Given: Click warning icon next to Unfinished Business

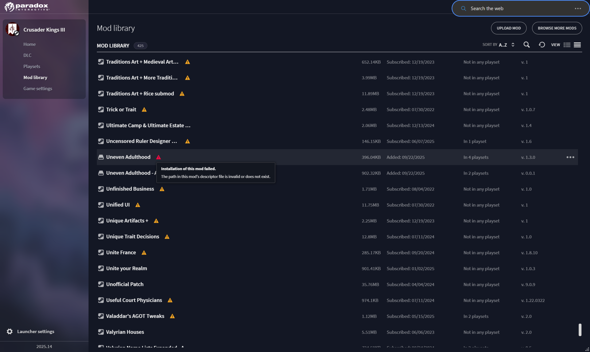Looking at the screenshot, I should pos(162,189).
